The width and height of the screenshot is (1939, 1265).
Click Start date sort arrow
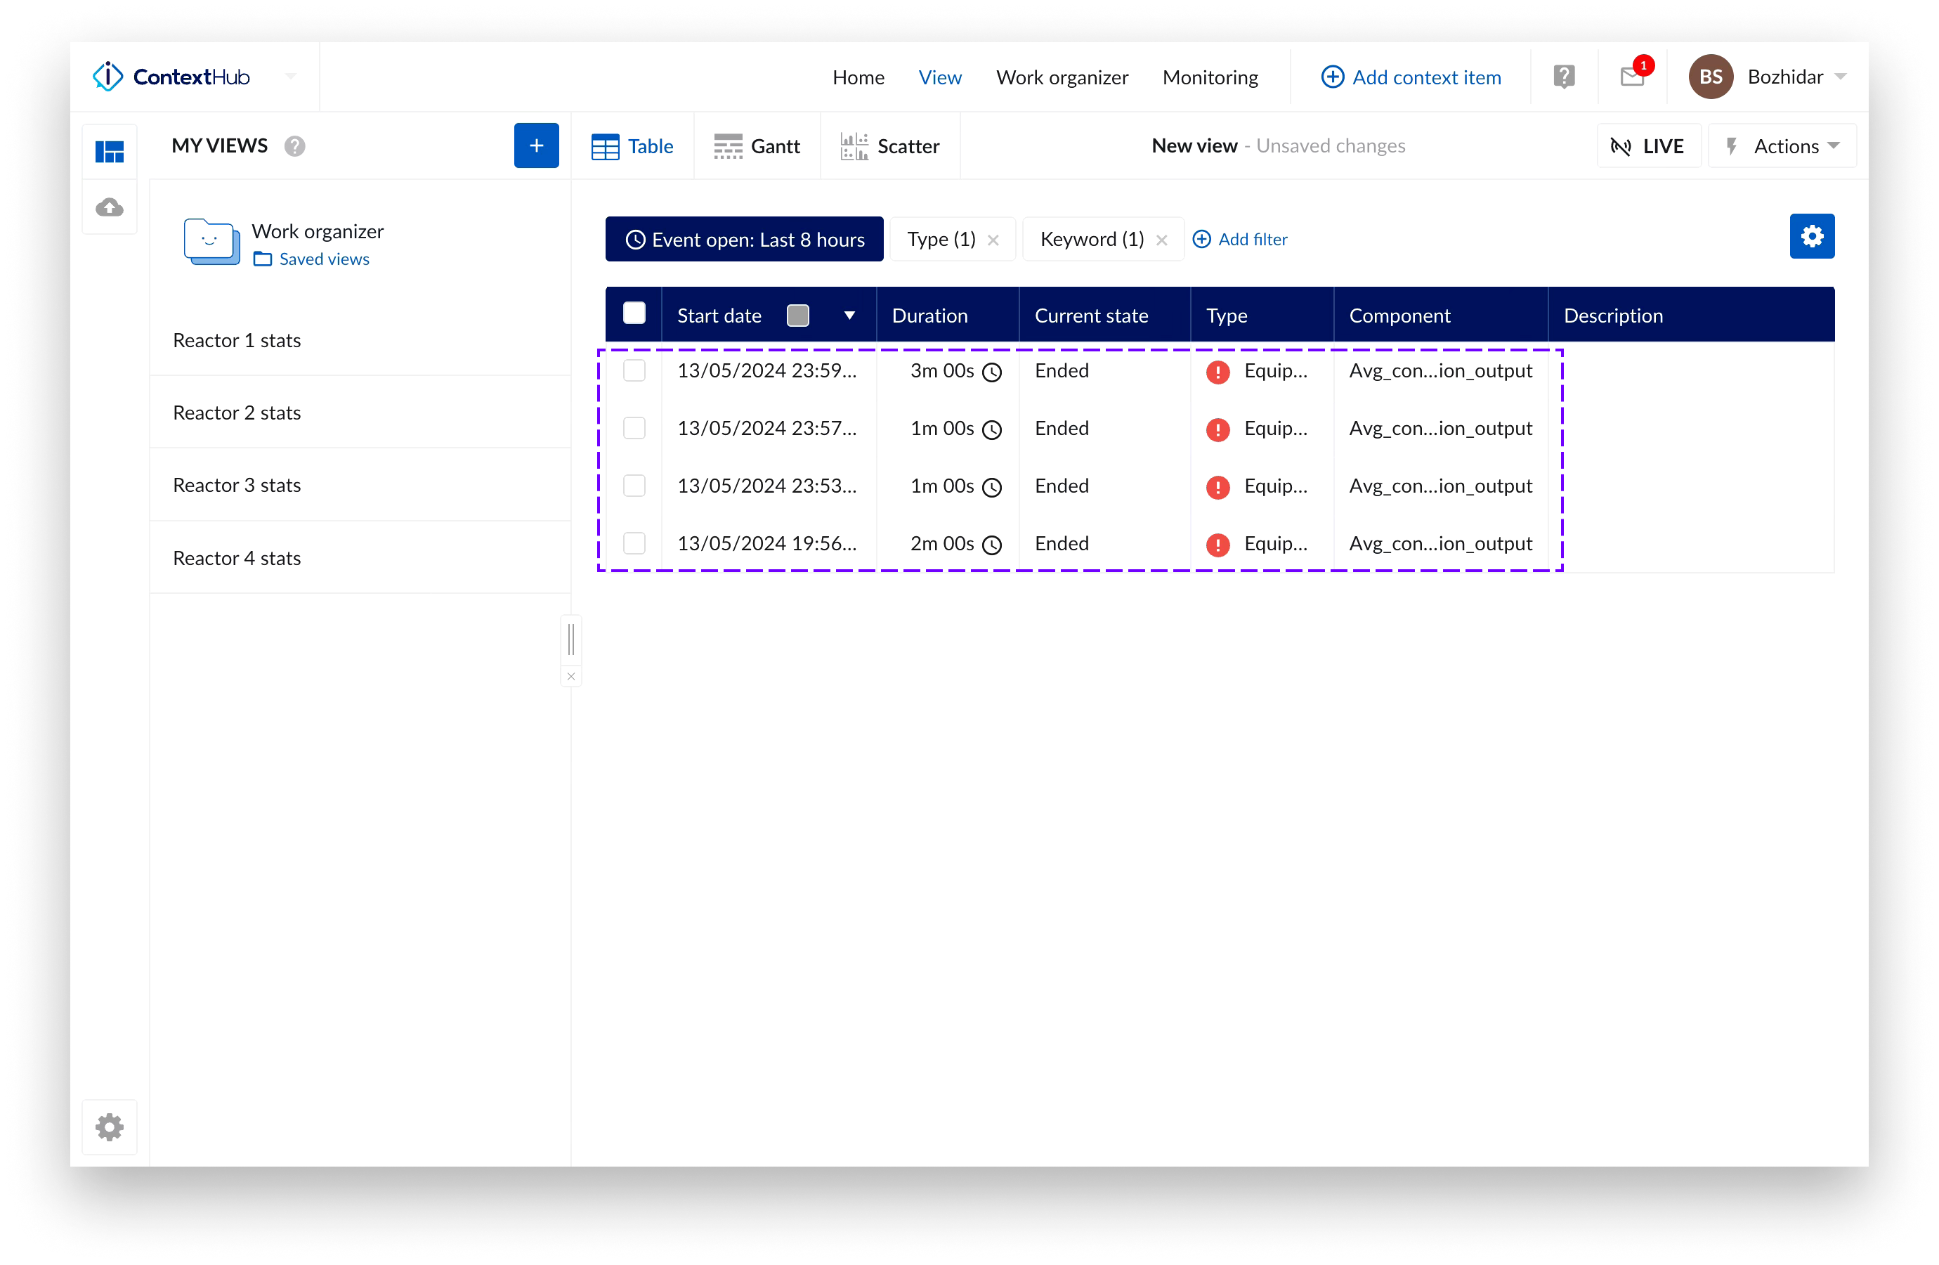tap(849, 316)
